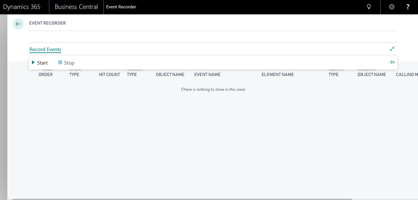The height and width of the screenshot is (200, 418).
Task: Open the Record Events menu
Action: 45,50
